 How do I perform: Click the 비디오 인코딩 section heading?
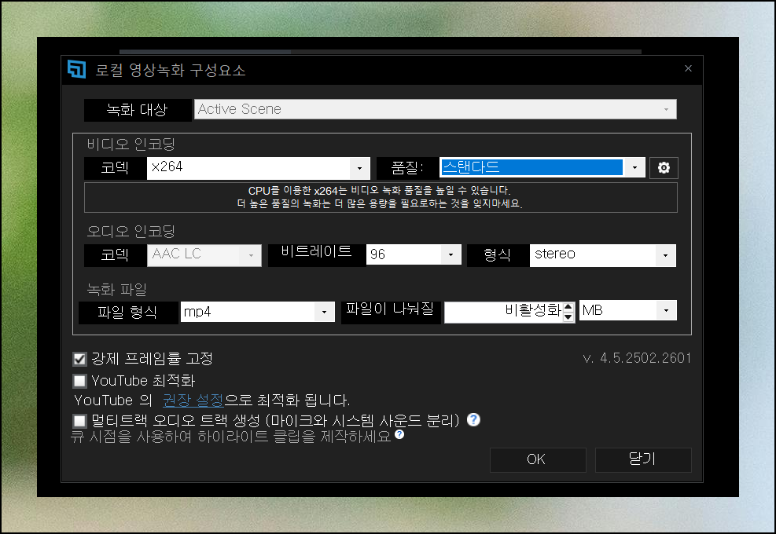[131, 144]
